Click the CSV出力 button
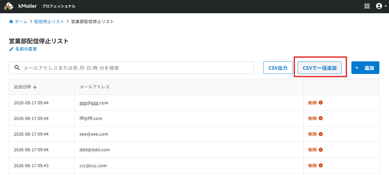 (x=278, y=68)
